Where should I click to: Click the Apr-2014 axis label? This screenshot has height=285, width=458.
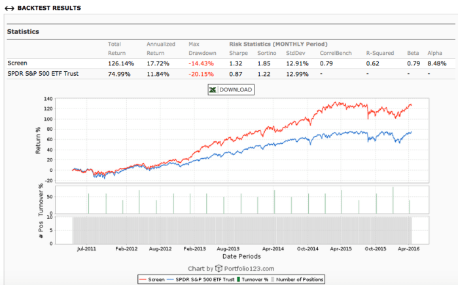pyautogui.click(x=273, y=249)
